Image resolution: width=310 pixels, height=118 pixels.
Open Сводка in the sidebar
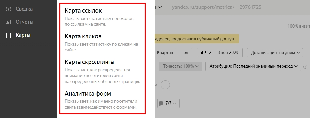click(x=24, y=9)
